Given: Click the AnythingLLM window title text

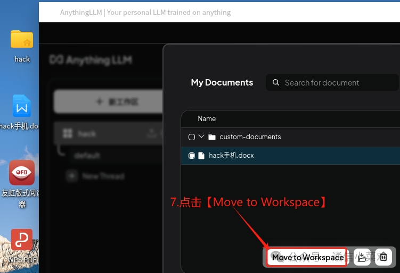Looking at the screenshot, I should pyautogui.click(x=145, y=12).
